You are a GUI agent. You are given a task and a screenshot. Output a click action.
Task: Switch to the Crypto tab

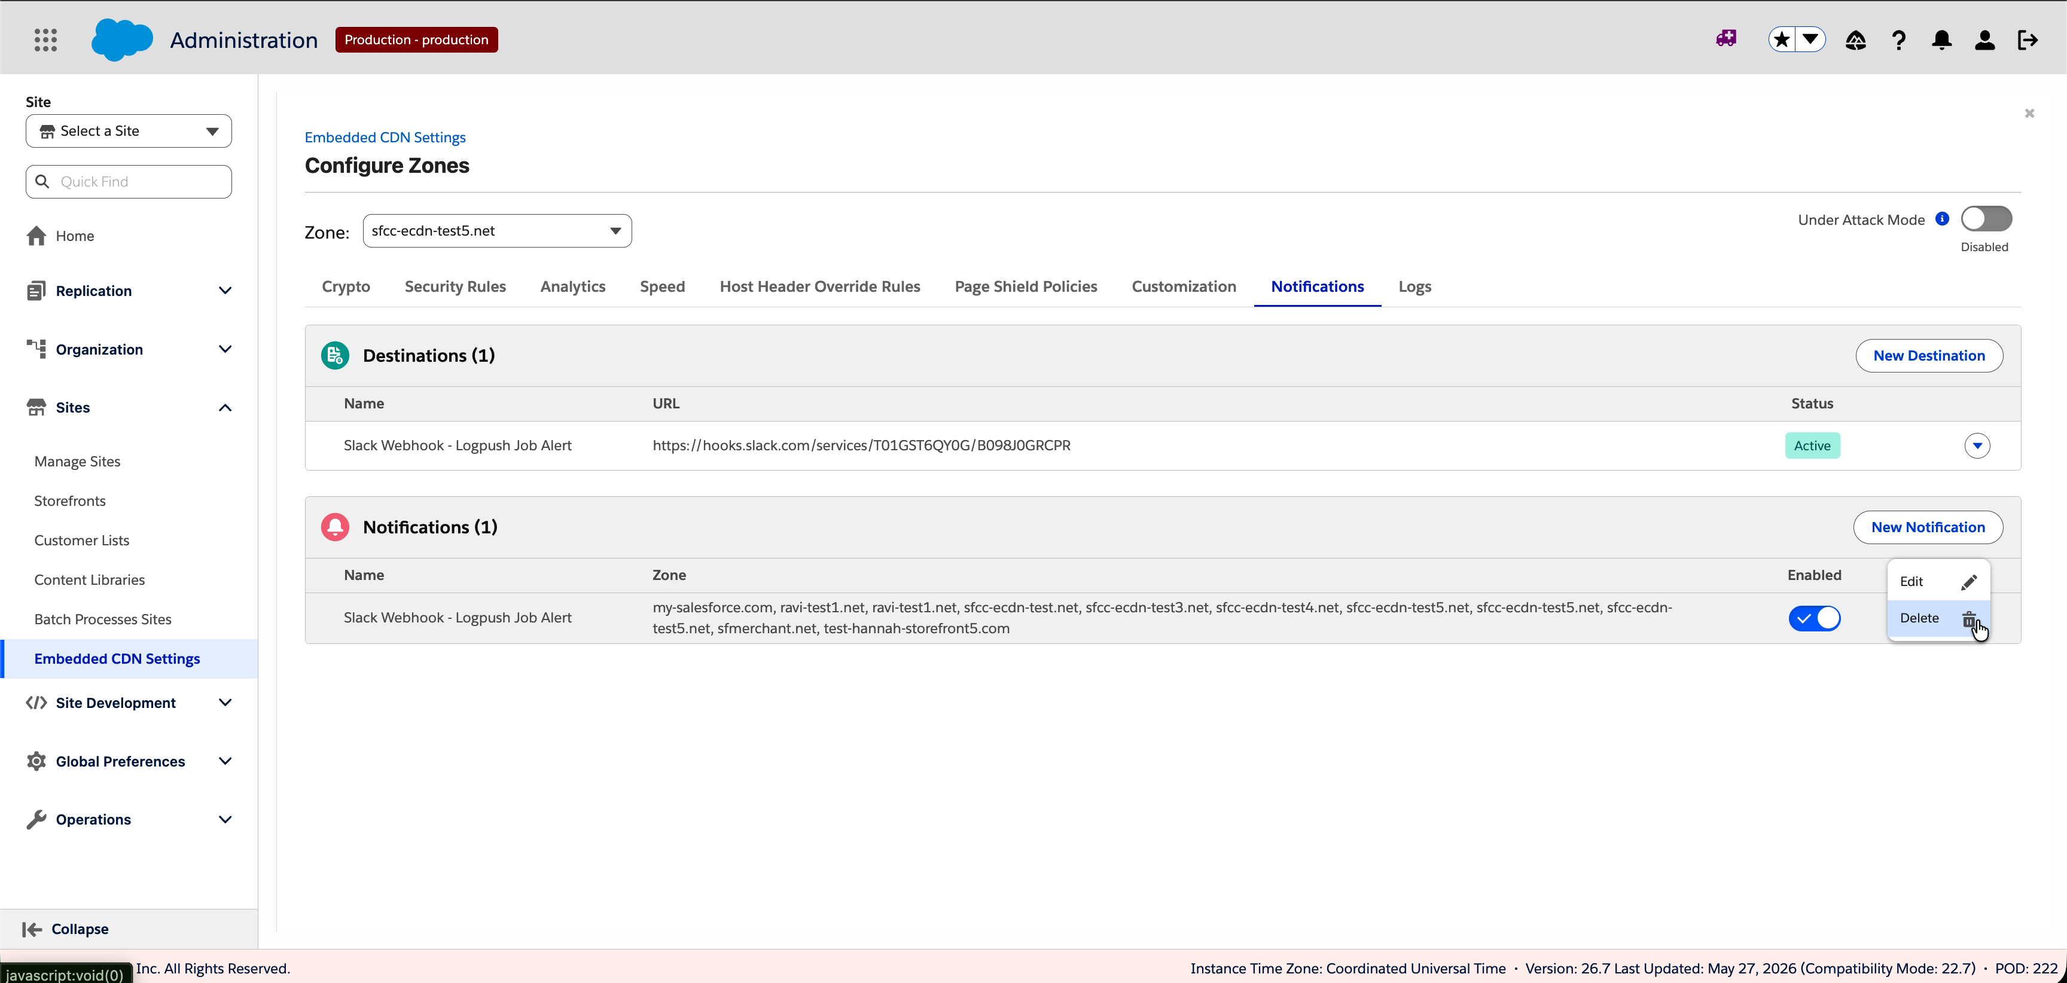tap(346, 286)
